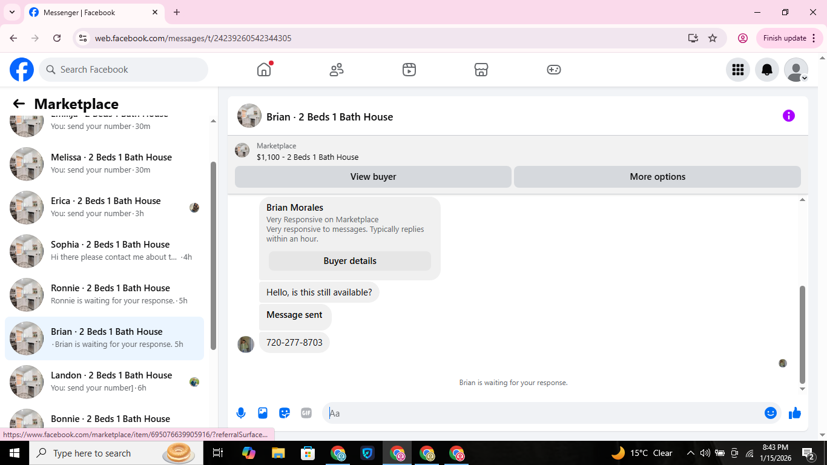Close the Messenger | Facebook tab
The height and width of the screenshot is (465, 827).
point(156,12)
